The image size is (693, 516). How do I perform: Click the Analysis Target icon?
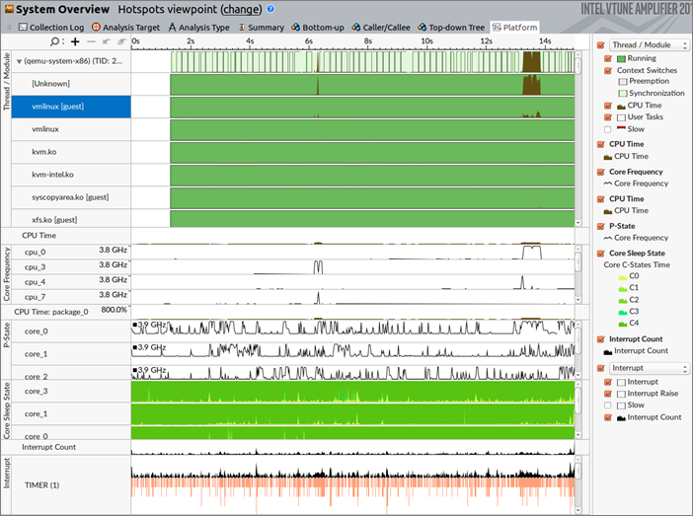tap(96, 27)
